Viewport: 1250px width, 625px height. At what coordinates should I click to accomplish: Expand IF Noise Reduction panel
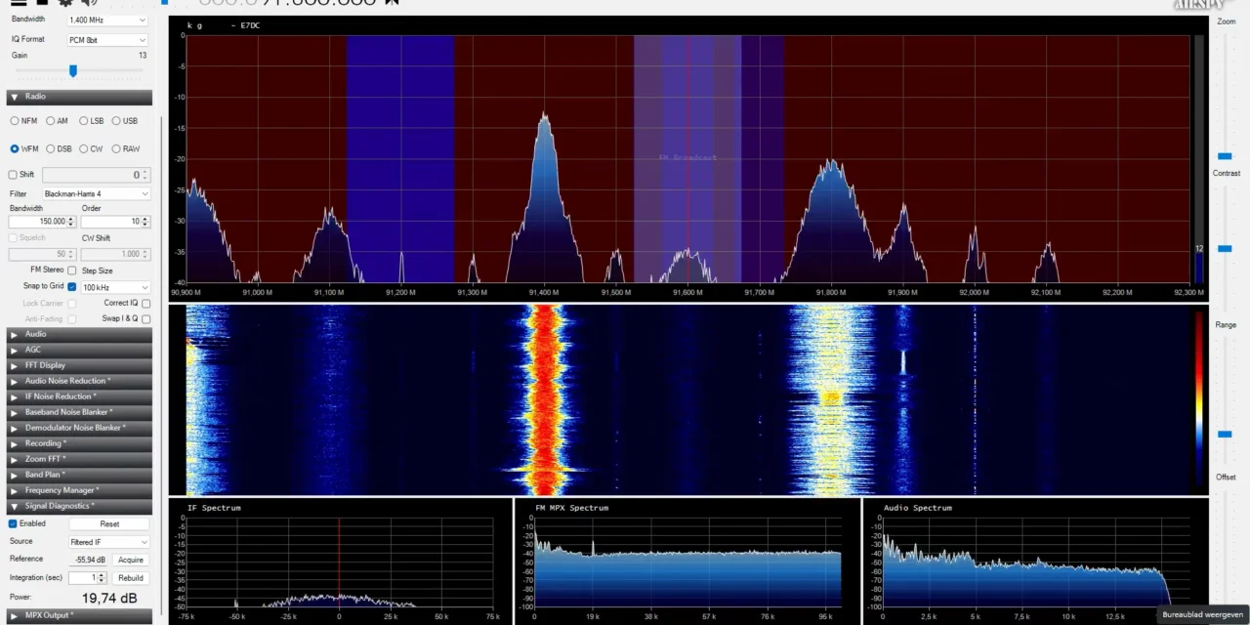tap(79, 396)
